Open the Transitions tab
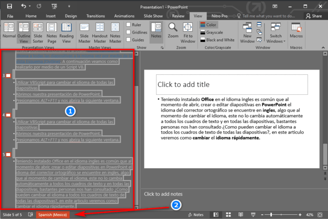 (96, 16)
